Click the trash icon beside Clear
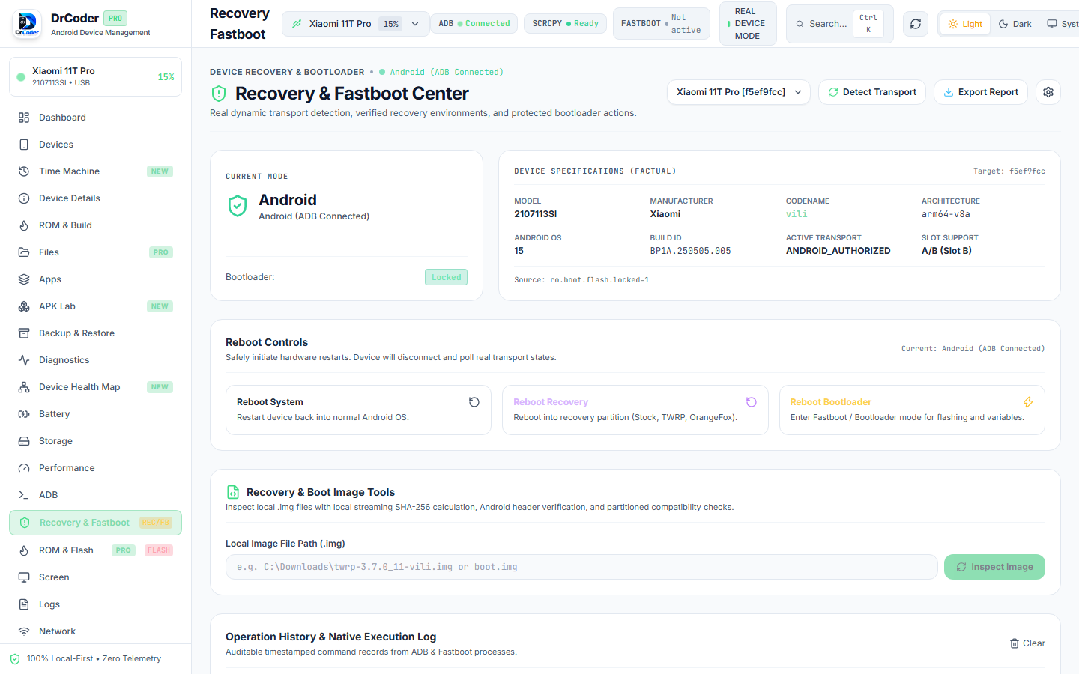The height and width of the screenshot is (674, 1079). tap(1015, 643)
